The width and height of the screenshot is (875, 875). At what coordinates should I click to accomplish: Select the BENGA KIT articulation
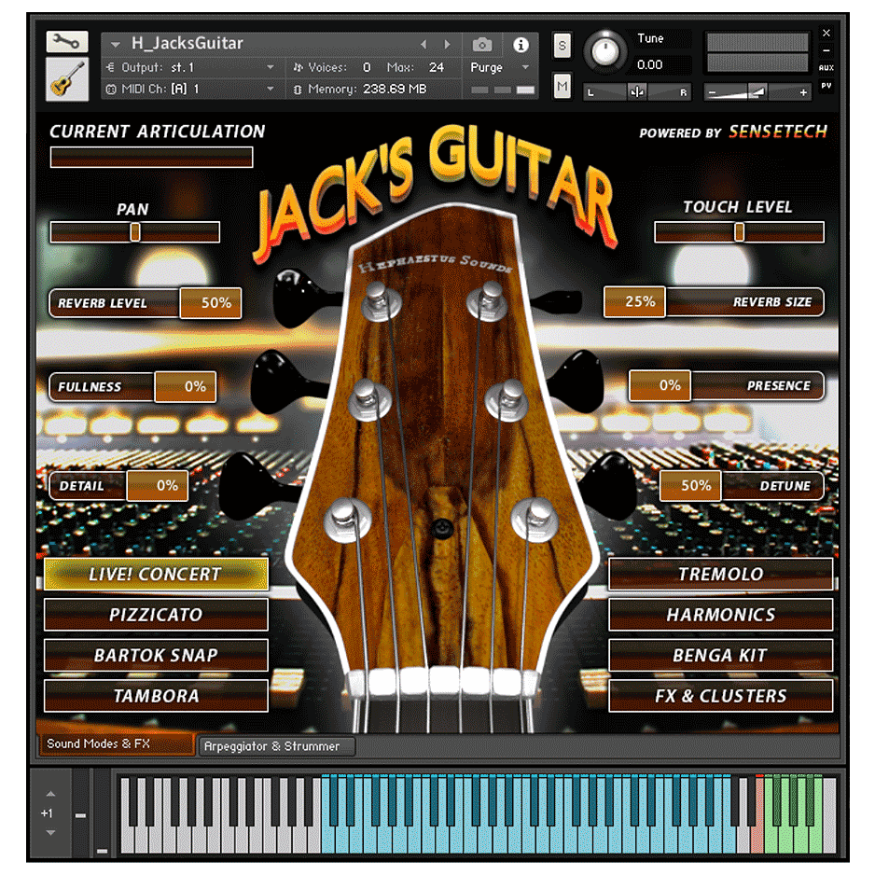pos(720,655)
